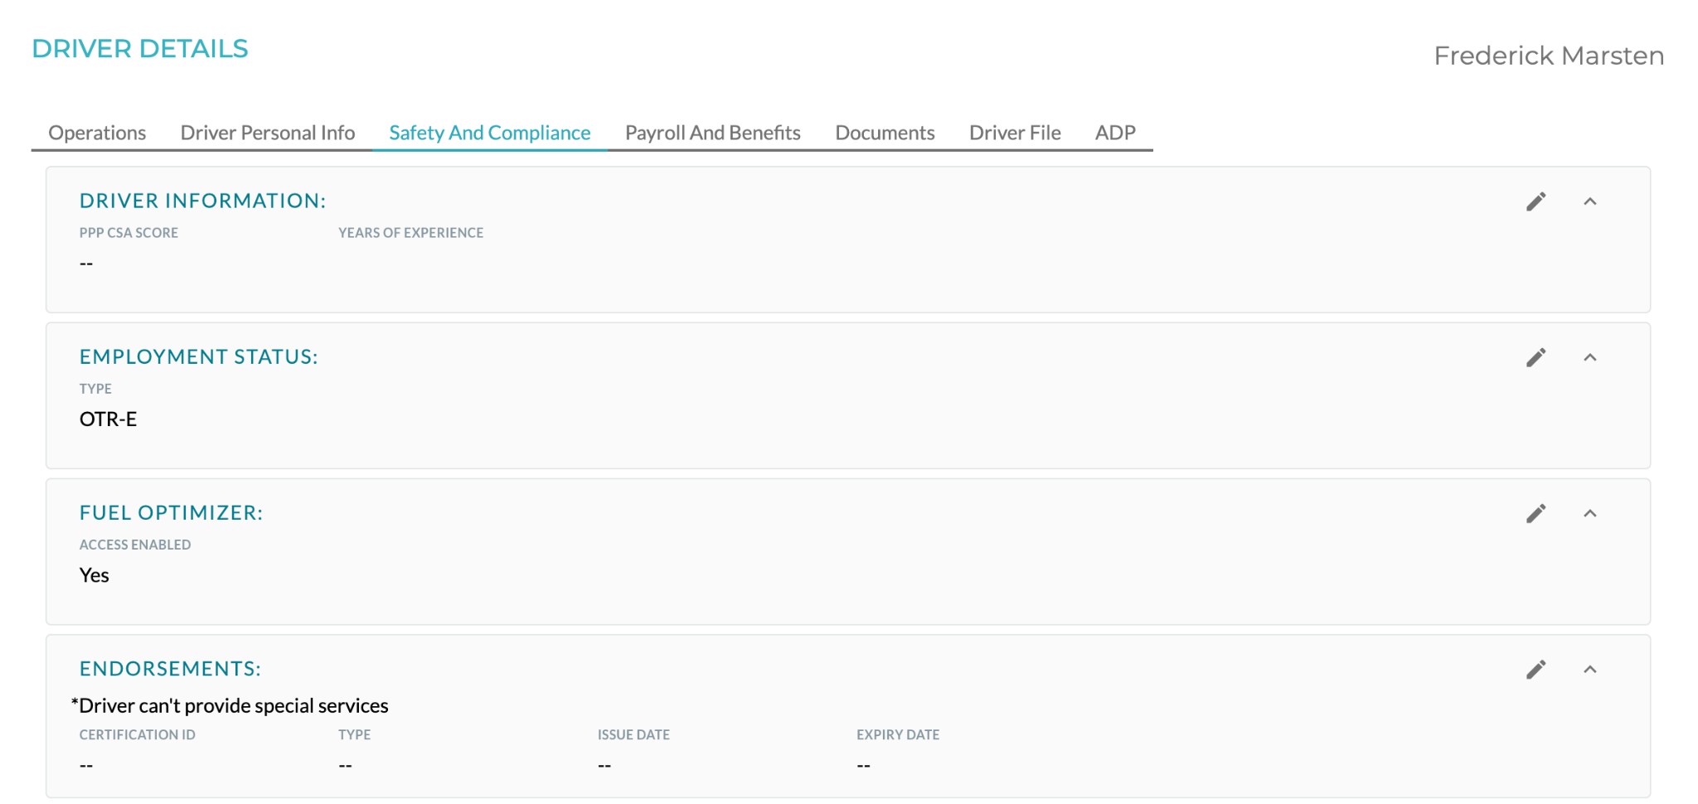Click the OTR-E employment type value
Screen dimensions: 1698x804
[108, 419]
